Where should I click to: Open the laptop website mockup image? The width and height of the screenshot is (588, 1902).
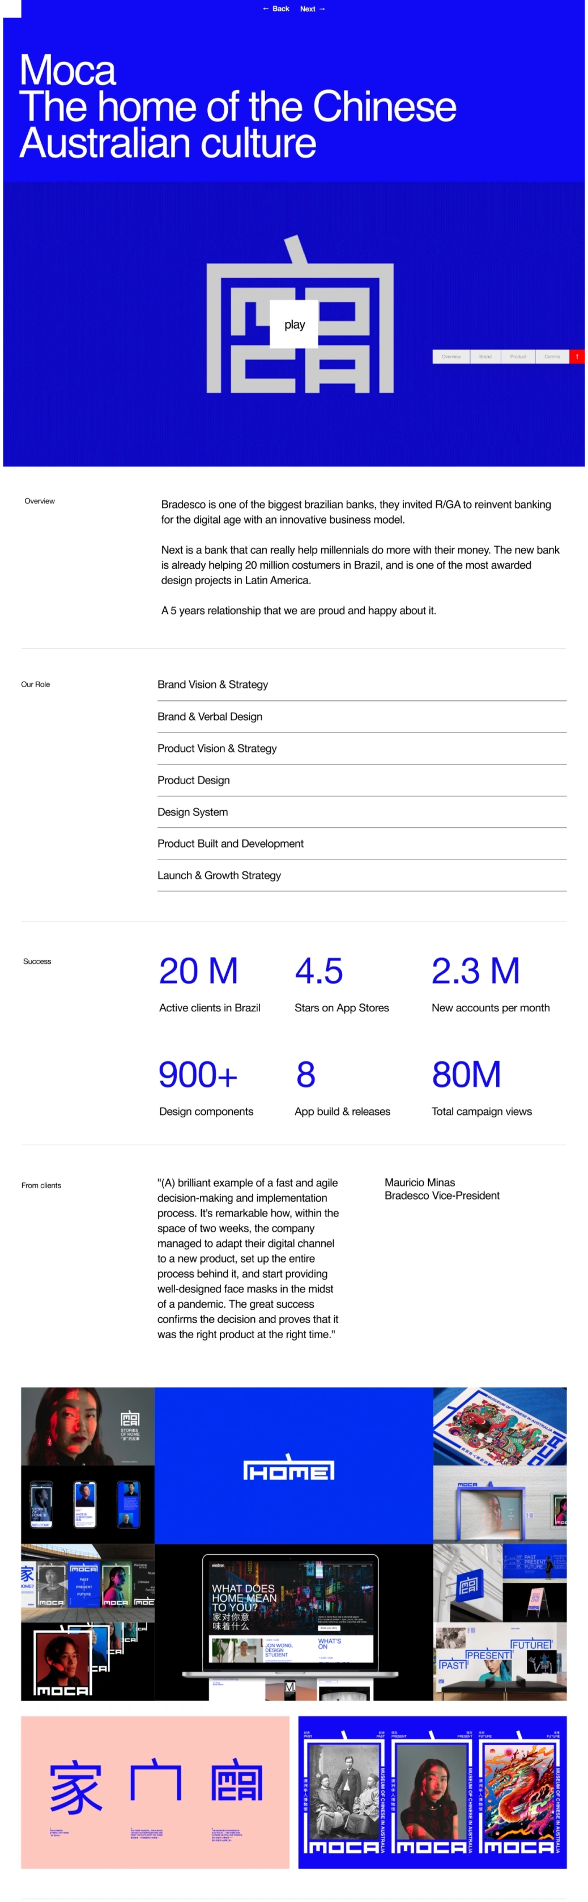tap(293, 1622)
